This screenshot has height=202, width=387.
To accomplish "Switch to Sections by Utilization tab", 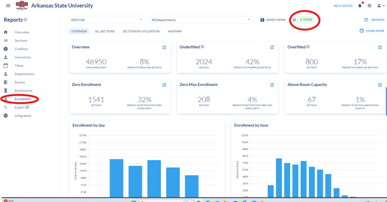I will tap(141, 32).
